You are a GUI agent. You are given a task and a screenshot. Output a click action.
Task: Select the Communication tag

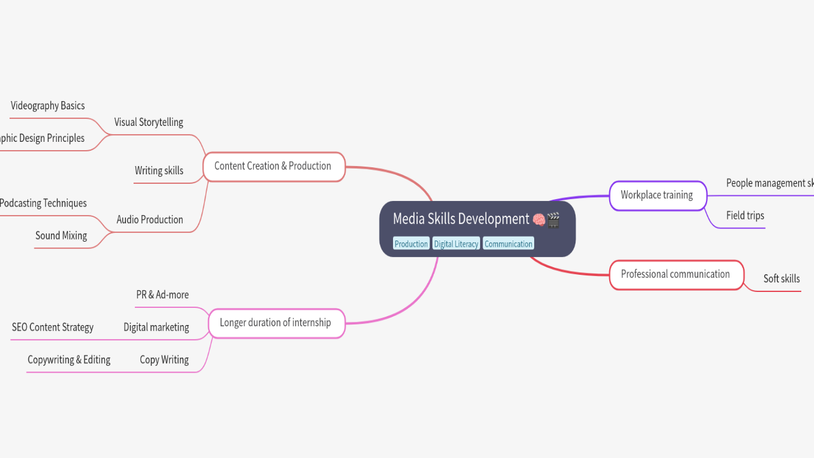(508, 244)
